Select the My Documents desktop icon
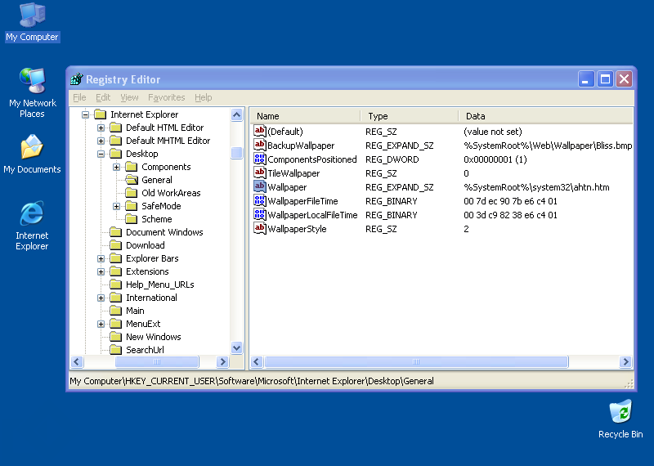This screenshot has width=654, height=466. click(x=32, y=154)
